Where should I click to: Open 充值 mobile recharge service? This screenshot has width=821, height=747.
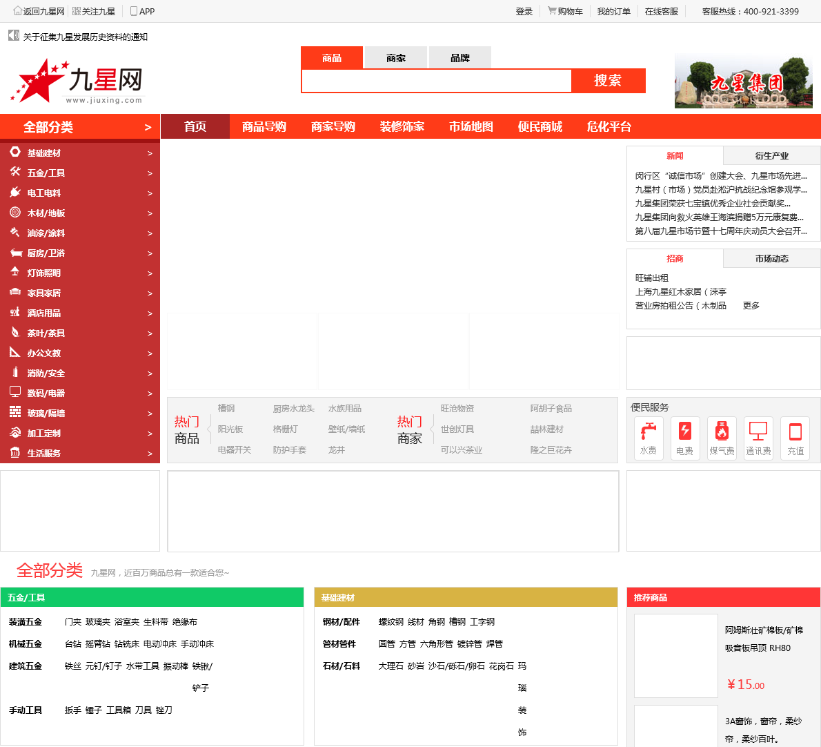click(795, 438)
